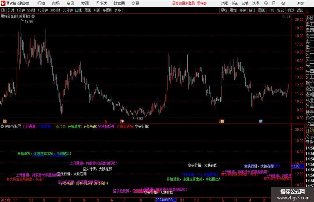Click the +自选 toolbar button

(290, 10)
